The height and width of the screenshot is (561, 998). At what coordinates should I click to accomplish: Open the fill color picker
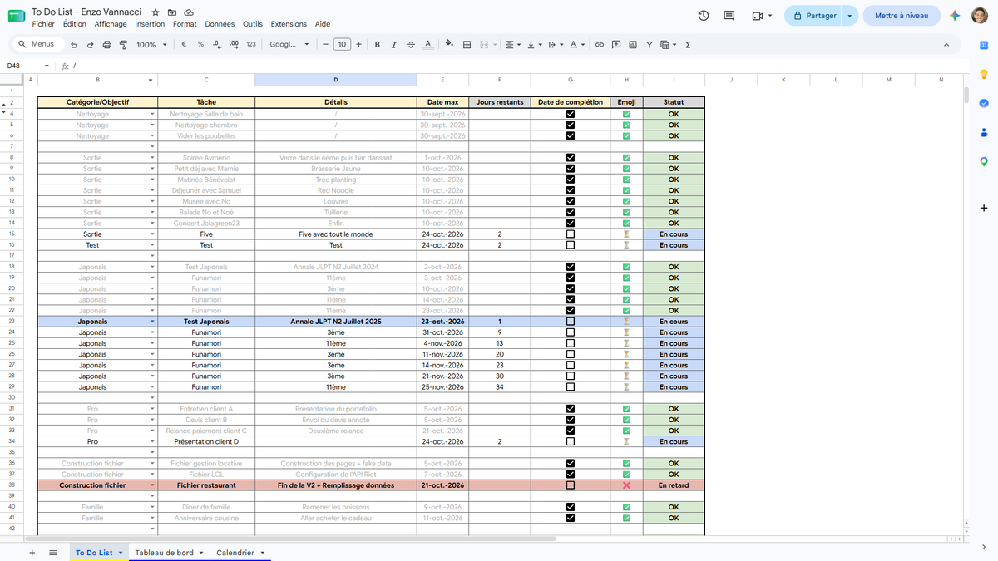pyautogui.click(x=449, y=44)
